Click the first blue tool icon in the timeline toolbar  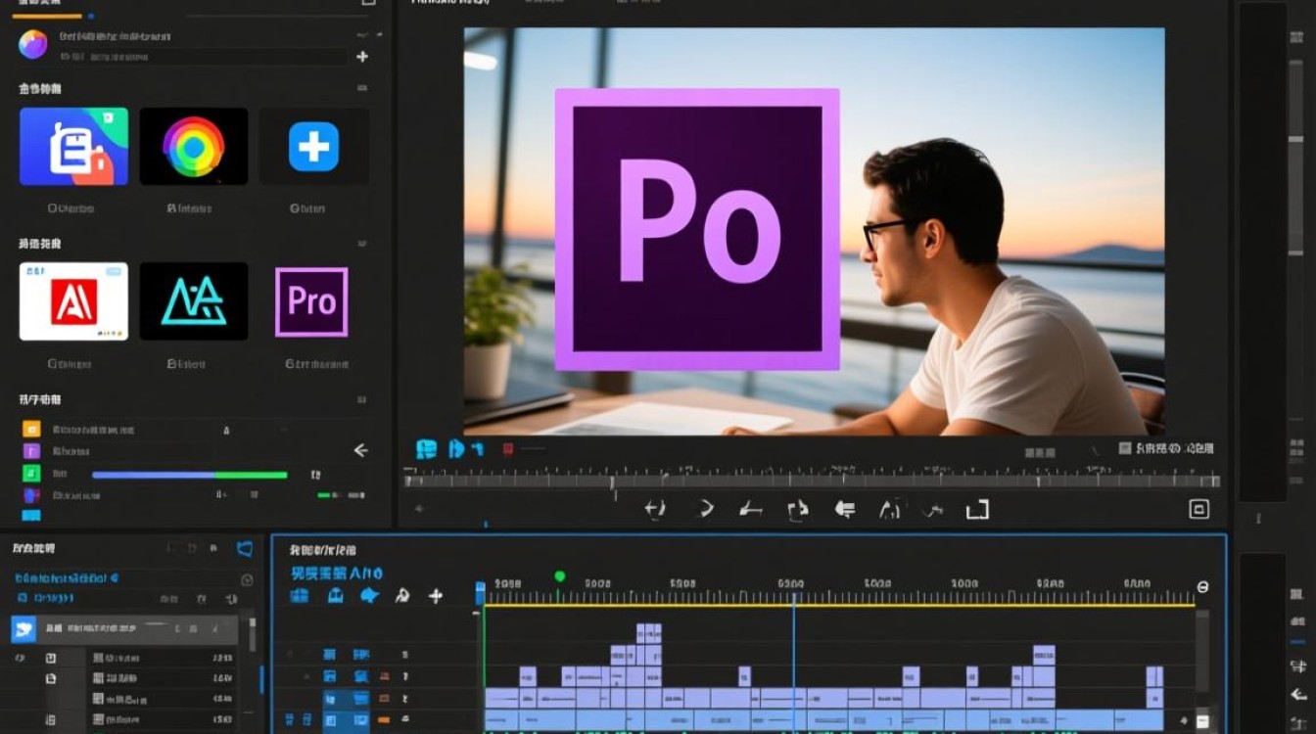[301, 595]
